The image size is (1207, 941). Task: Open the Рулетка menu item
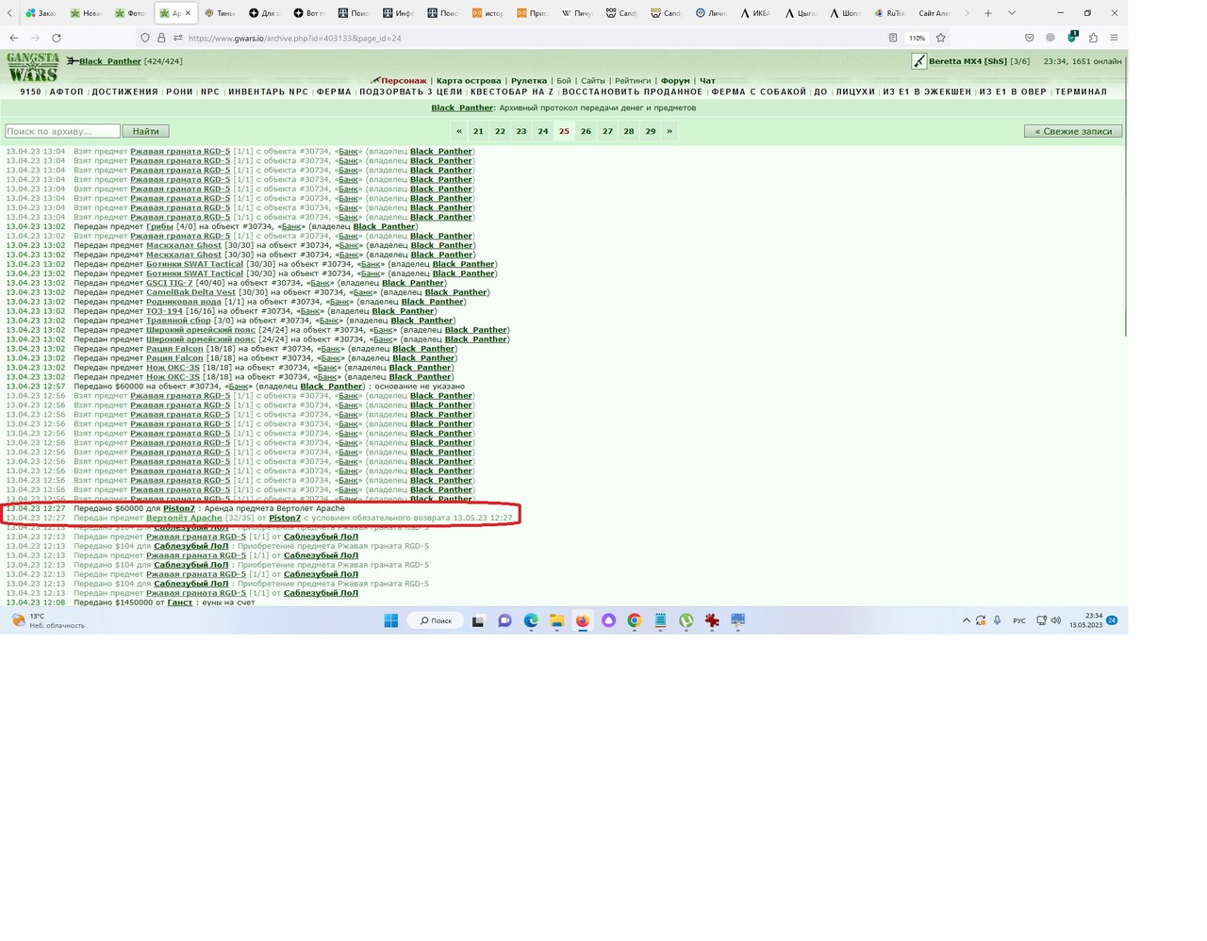coord(528,81)
